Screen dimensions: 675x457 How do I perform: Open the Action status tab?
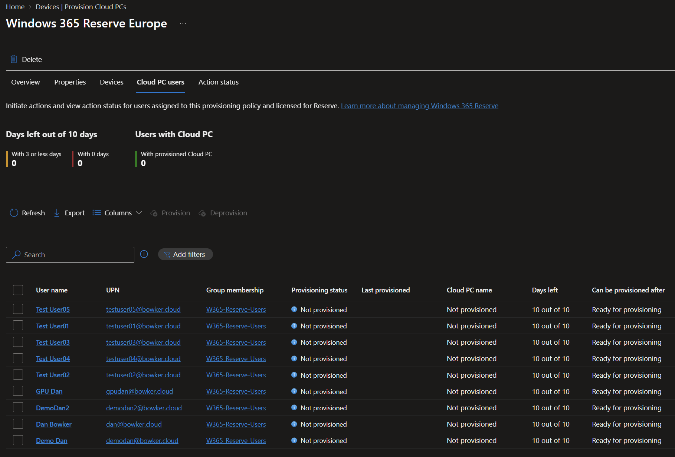pos(218,82)
